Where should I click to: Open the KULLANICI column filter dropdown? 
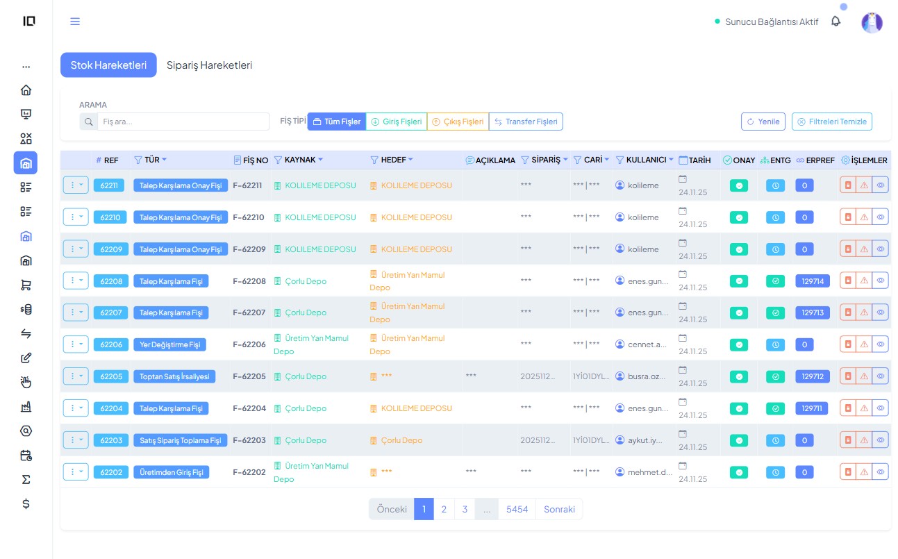point(671,160)
